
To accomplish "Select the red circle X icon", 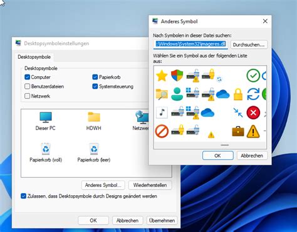I will coord(253,113).
